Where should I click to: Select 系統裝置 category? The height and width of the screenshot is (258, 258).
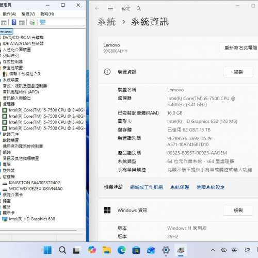point(11,80)
